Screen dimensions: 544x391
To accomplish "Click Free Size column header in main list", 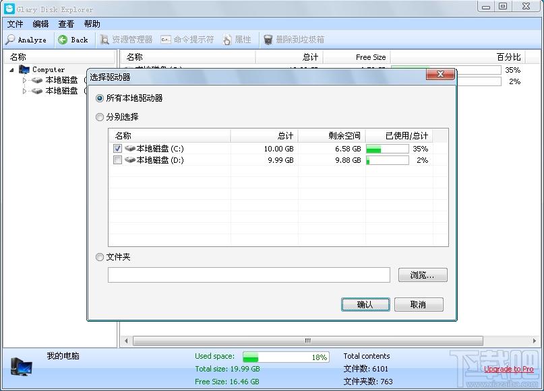I will [x=357, y=57].
